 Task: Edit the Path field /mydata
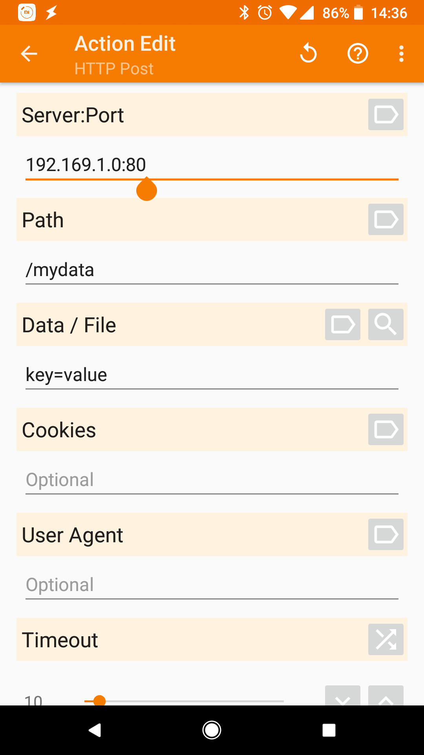(212, 270)
